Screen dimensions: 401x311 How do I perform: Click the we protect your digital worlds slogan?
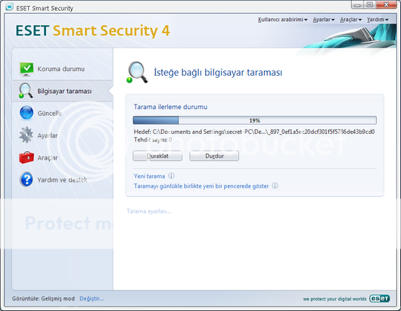(334, 299)
